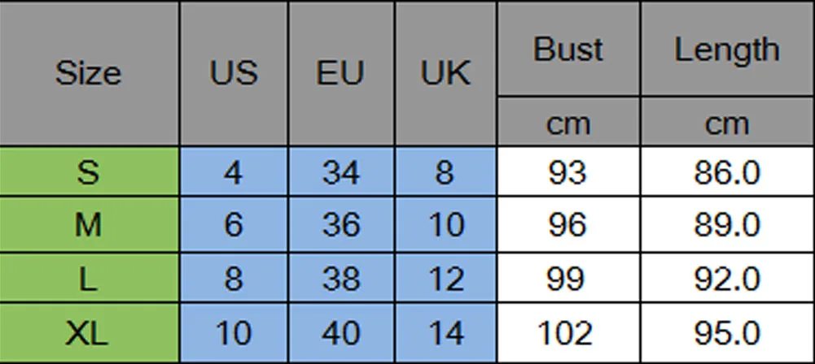
Task: Click the bust value 93
Action: click(x=568, y=171)
